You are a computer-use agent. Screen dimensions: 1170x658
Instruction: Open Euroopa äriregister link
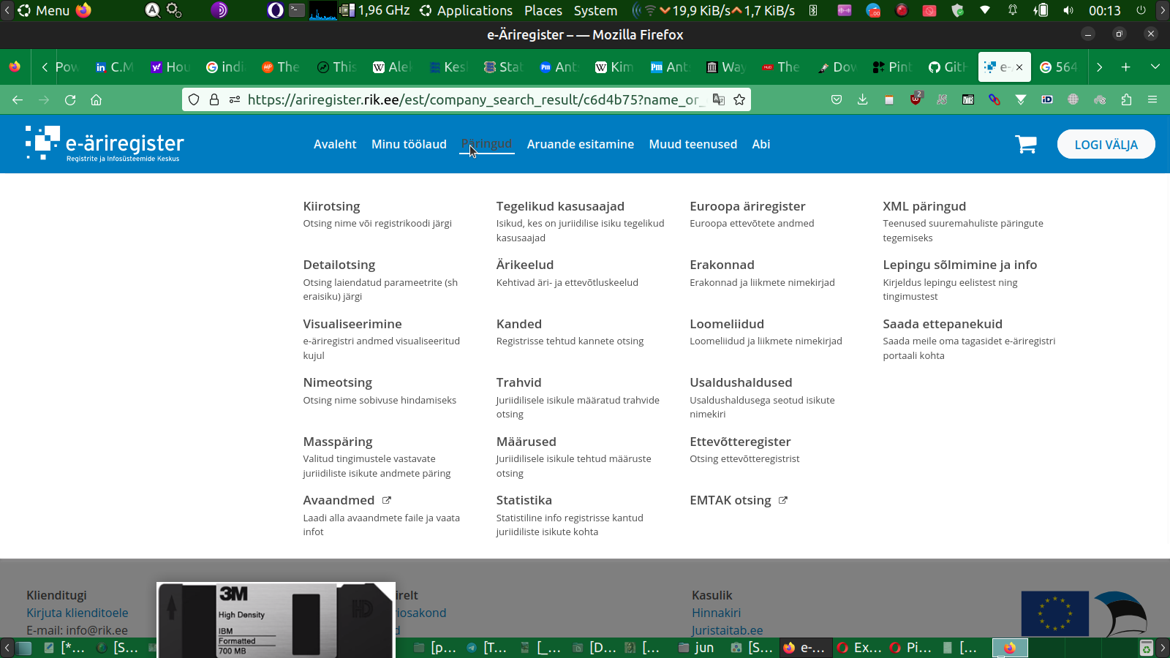pos(747,206)
